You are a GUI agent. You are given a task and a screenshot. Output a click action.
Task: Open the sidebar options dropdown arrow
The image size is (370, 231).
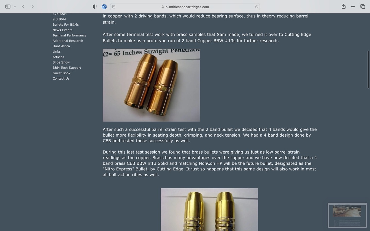click(14, 7)
